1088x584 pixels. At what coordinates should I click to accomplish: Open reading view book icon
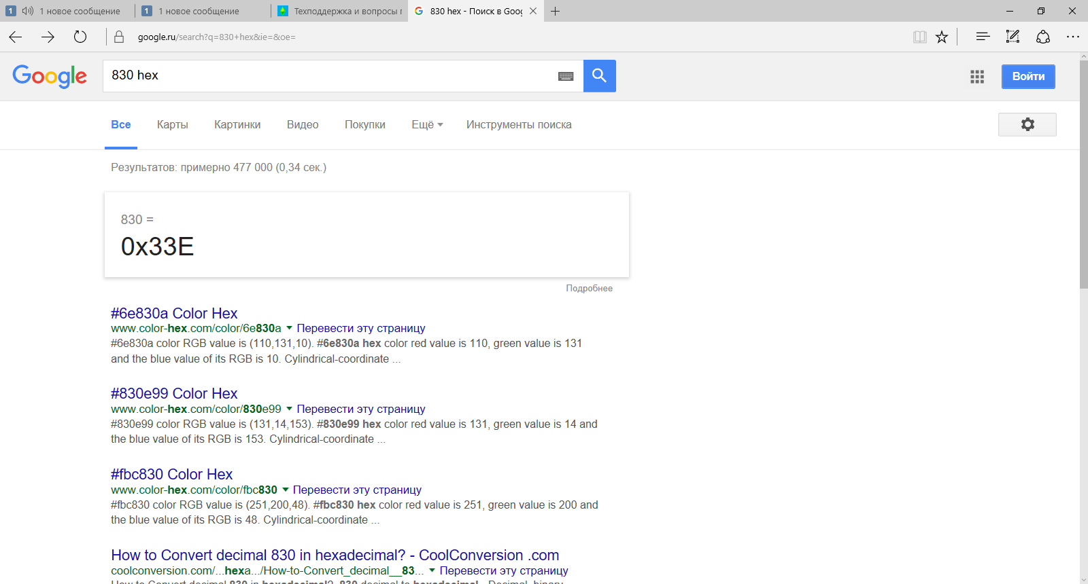pos(920,37)
